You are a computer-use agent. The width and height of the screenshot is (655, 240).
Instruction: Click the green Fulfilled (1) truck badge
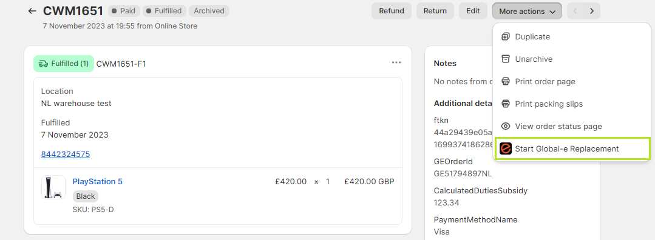64,64
